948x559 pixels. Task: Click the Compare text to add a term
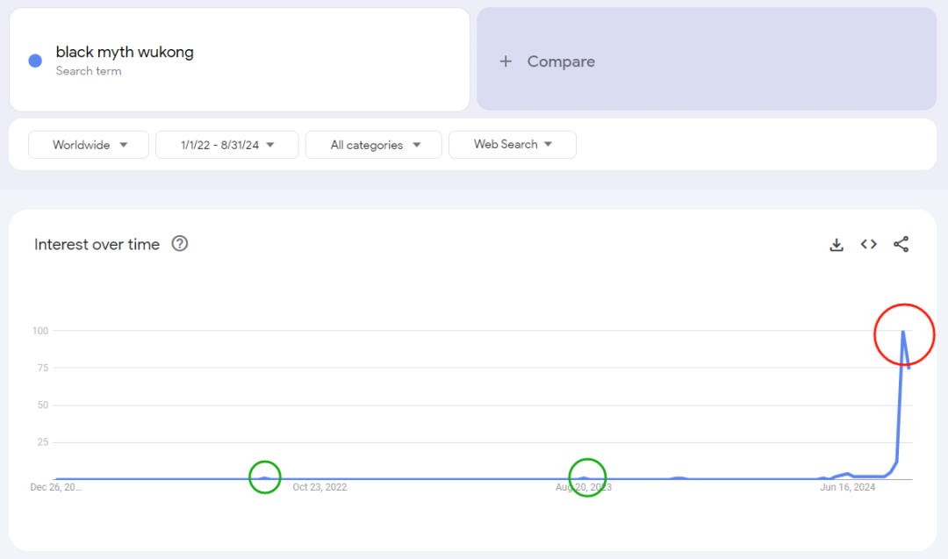(561, 61)
